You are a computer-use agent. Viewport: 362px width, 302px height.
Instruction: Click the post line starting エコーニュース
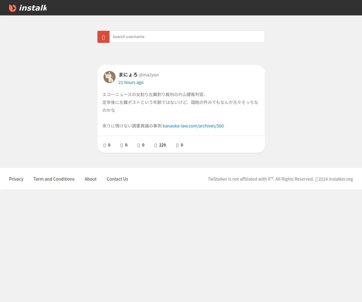[x=154, y=95]
